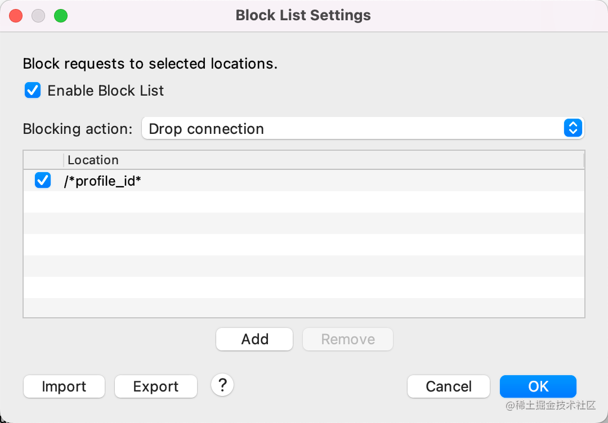Export the block list
This screenshot has width=608, height=423.
pyautogui.click(x=156, y=386)
